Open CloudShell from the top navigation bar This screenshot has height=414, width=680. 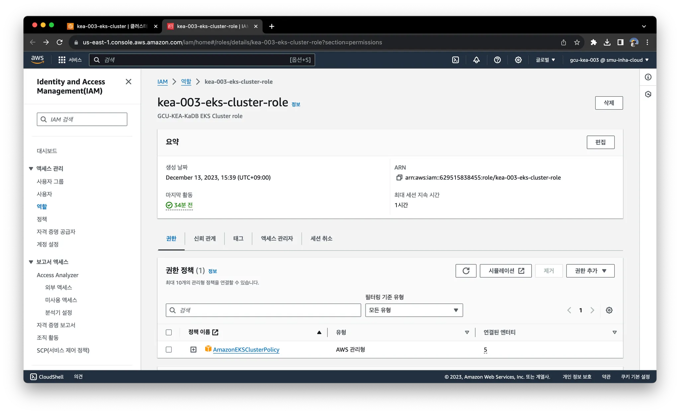click(456, 60)
